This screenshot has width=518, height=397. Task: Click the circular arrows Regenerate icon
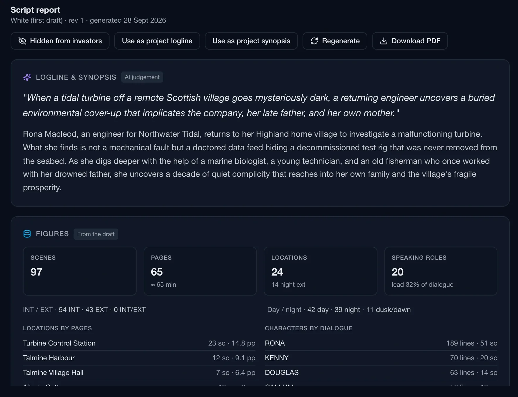click(314, 41)
